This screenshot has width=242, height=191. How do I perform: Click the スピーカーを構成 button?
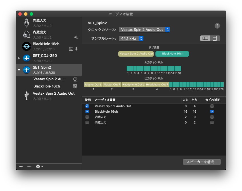point(202,162)
